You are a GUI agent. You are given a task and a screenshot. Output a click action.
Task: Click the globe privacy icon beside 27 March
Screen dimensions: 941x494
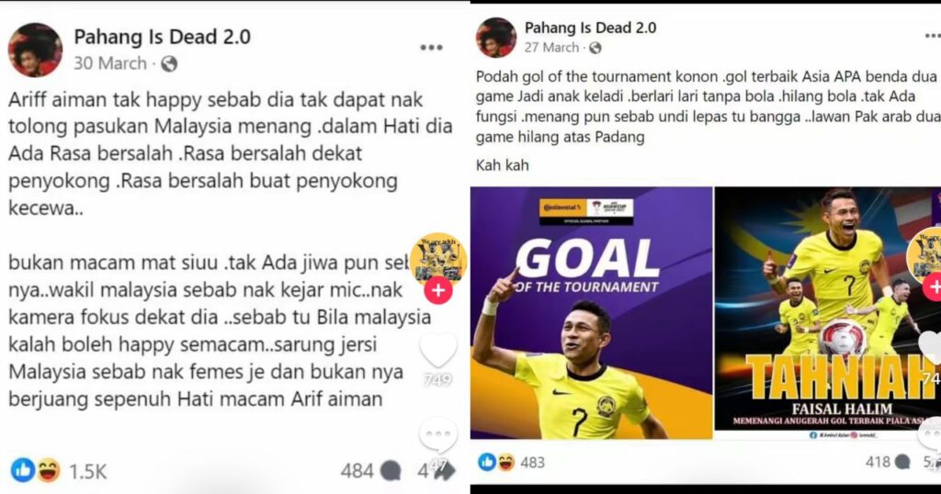pos(595,48)
